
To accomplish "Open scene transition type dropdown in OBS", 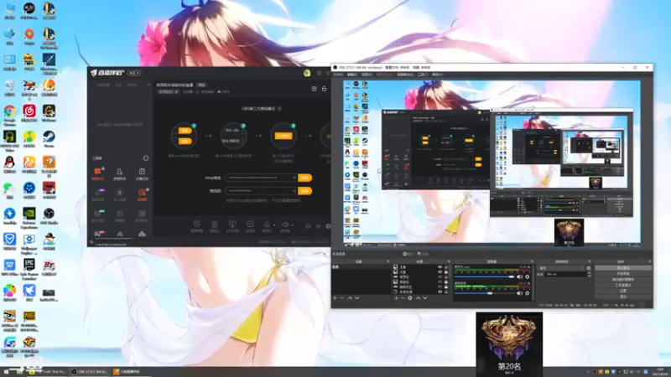I will [562, 268].
